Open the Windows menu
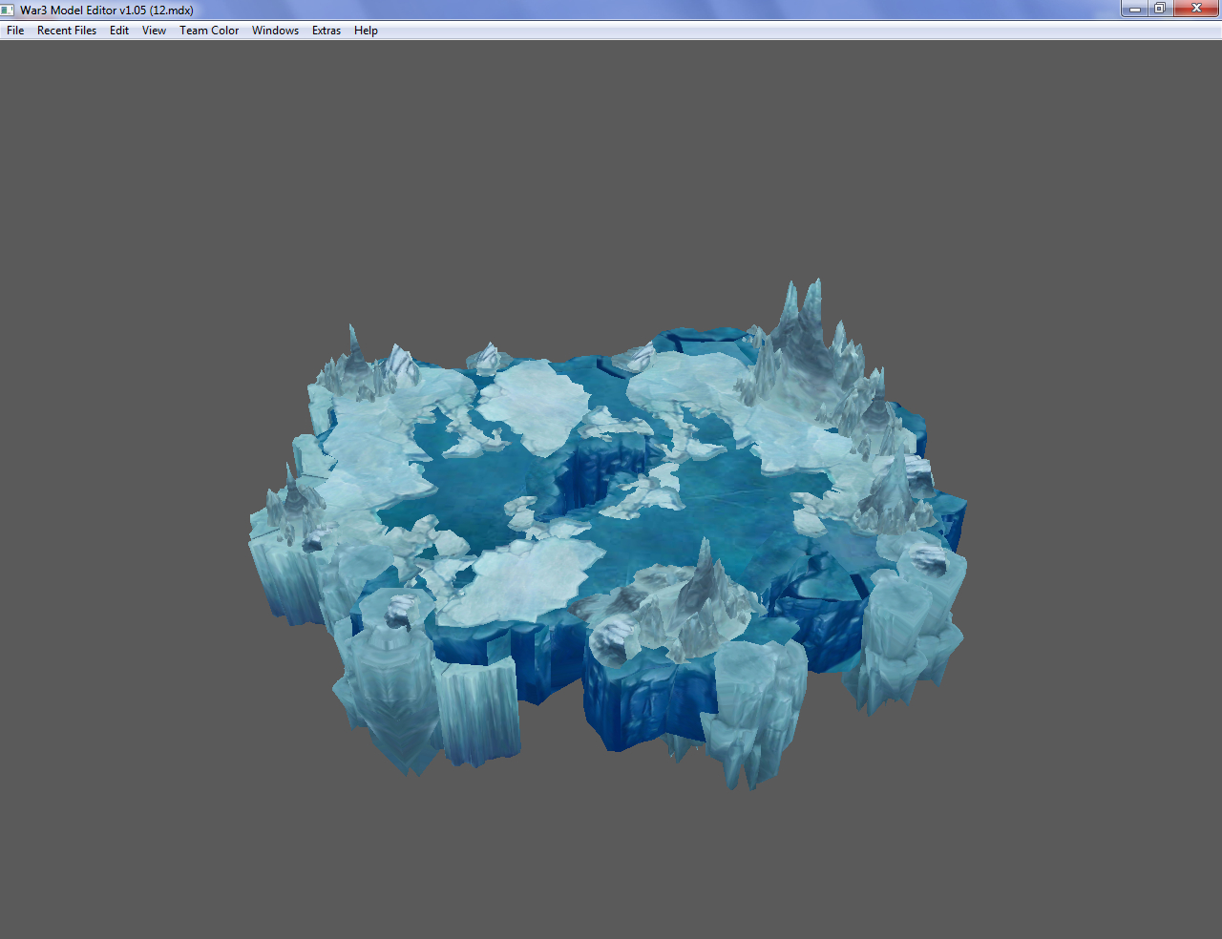This screenshot has height=939, width=1222. point(275,31)
